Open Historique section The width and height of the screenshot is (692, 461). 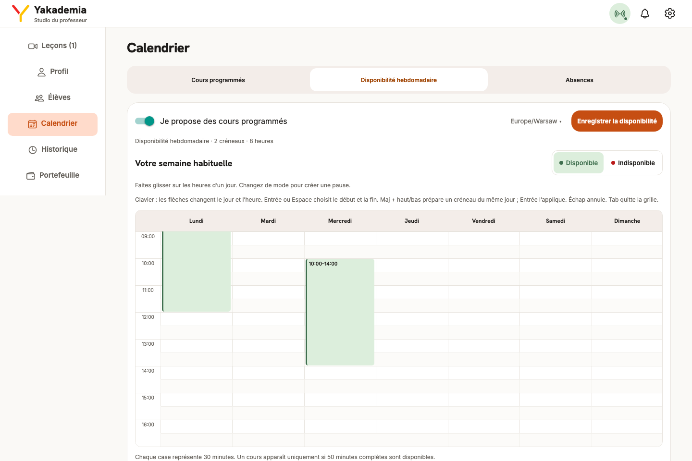pos(53,149)
